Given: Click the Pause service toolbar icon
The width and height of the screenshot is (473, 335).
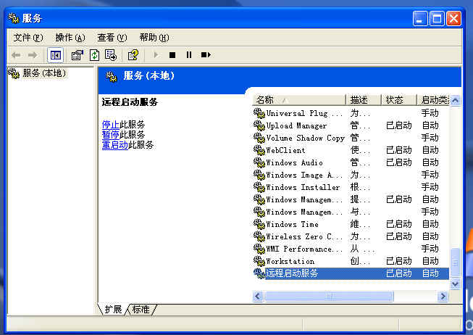Looking at the screenshot, I should [189, 54].
